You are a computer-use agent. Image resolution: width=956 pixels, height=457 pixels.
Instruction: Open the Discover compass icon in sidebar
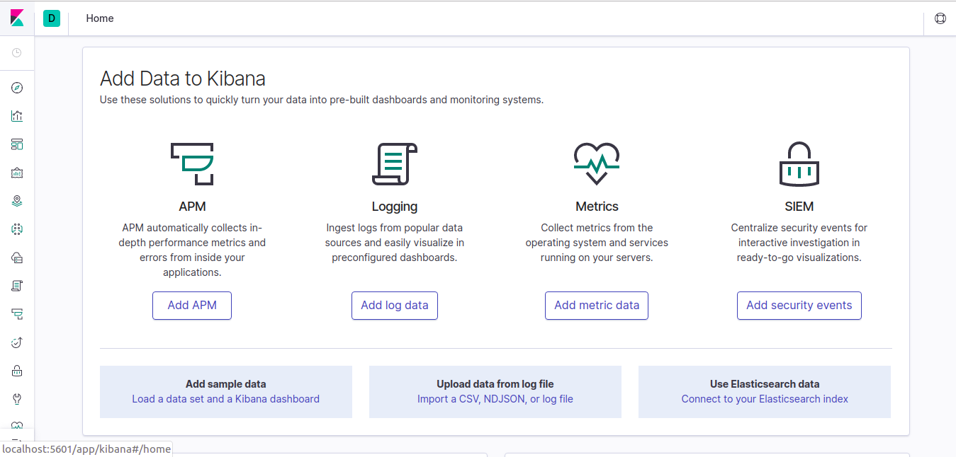click(x=17, y=88)
